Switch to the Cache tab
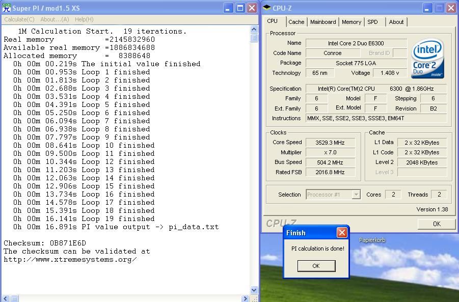 pyautogui.click(x=296, y=22)
